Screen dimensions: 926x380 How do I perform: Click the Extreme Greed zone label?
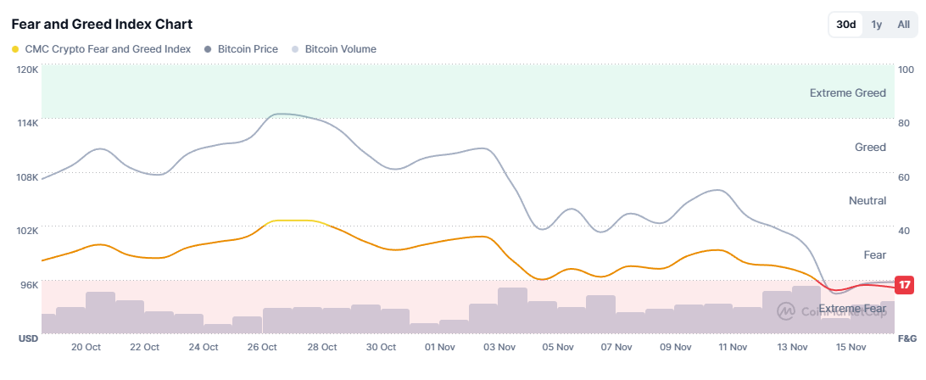click(847, 93)
